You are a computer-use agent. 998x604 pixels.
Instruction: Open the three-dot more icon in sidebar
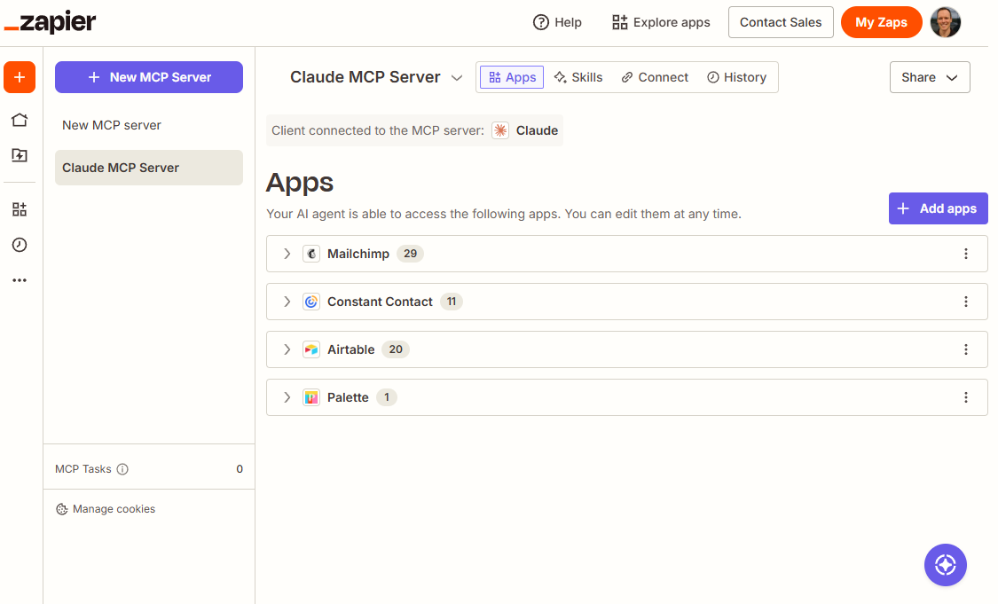[x=20, y=280]
